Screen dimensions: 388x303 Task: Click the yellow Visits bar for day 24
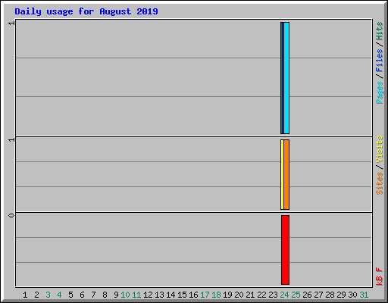[x=282, y=174]
